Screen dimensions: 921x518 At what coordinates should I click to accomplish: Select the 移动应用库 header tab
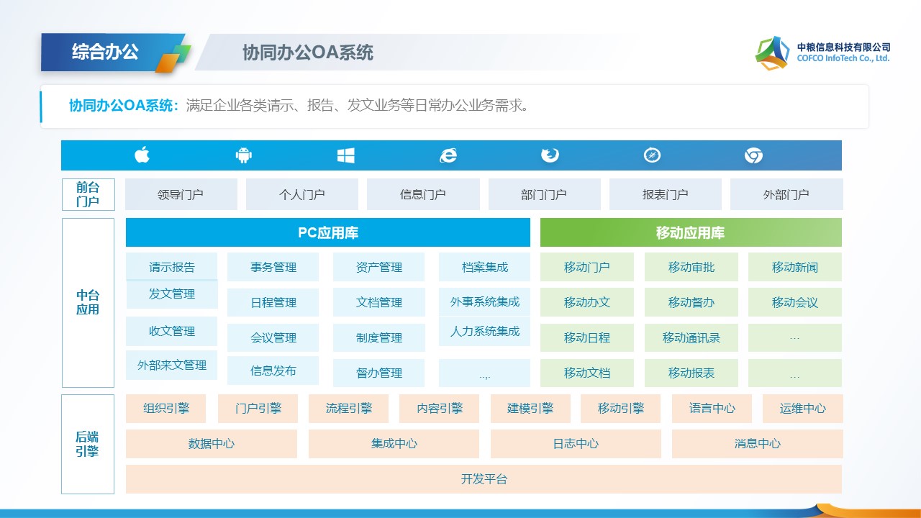690,232
